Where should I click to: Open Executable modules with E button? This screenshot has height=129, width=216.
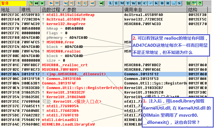click(x=116, y=3)
